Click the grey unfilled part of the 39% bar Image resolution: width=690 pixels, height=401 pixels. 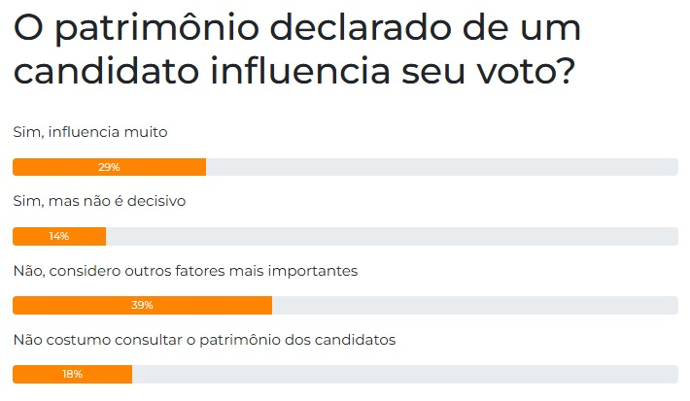click(x=475, y=305)
